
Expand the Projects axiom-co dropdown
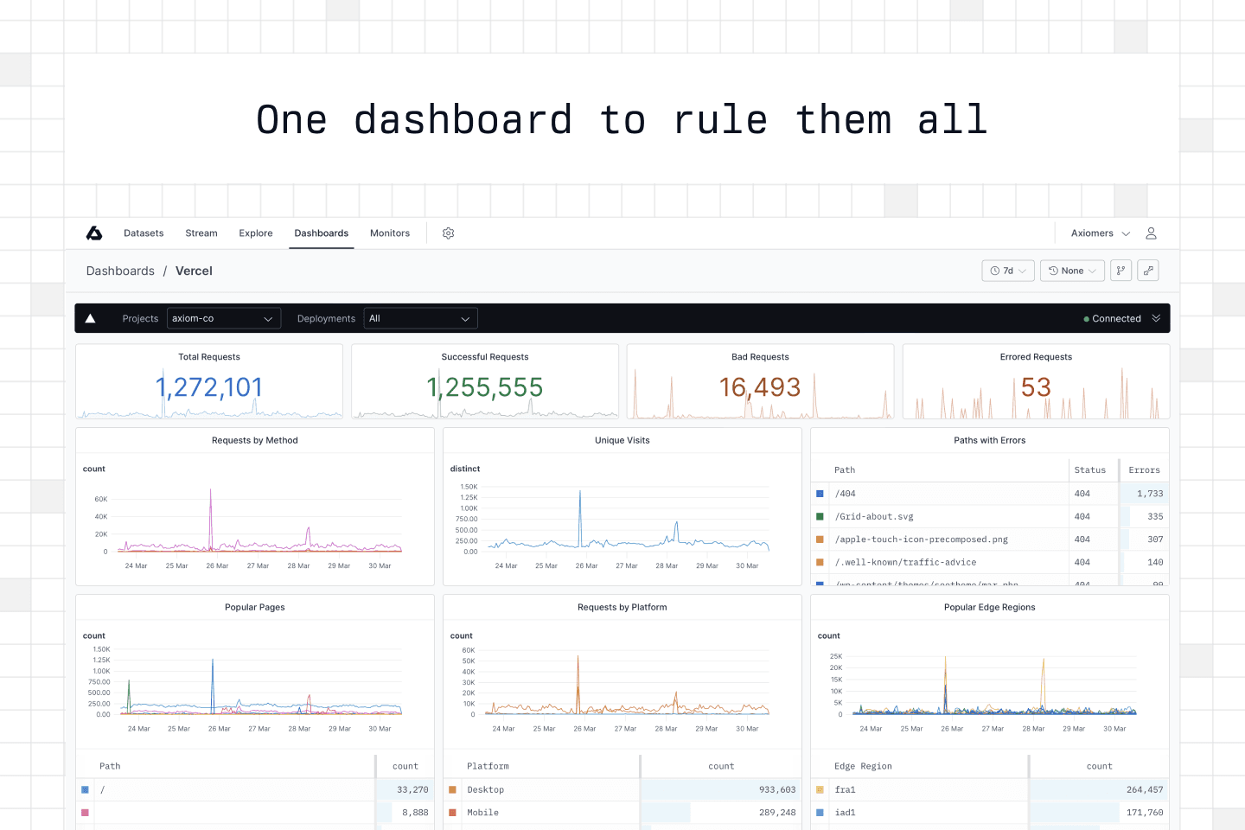(223, 318)
